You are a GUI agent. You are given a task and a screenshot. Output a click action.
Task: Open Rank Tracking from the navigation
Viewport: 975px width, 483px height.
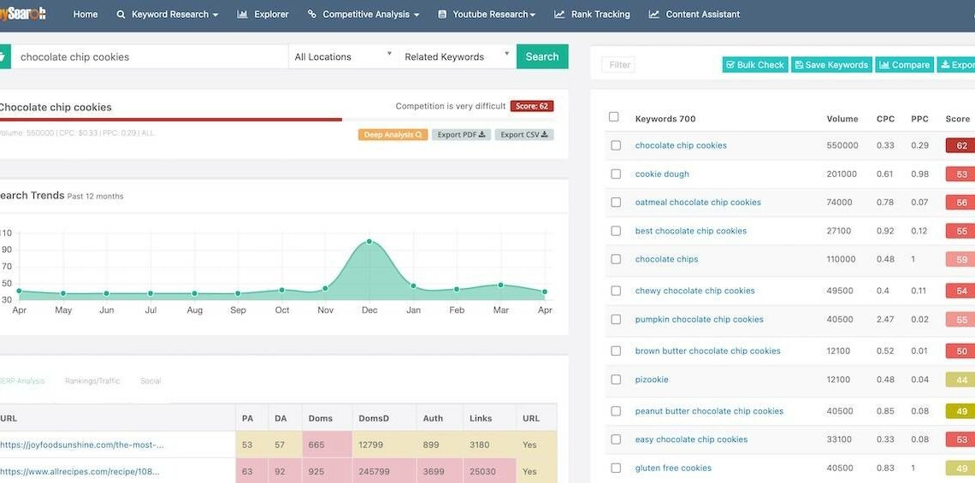592,15
